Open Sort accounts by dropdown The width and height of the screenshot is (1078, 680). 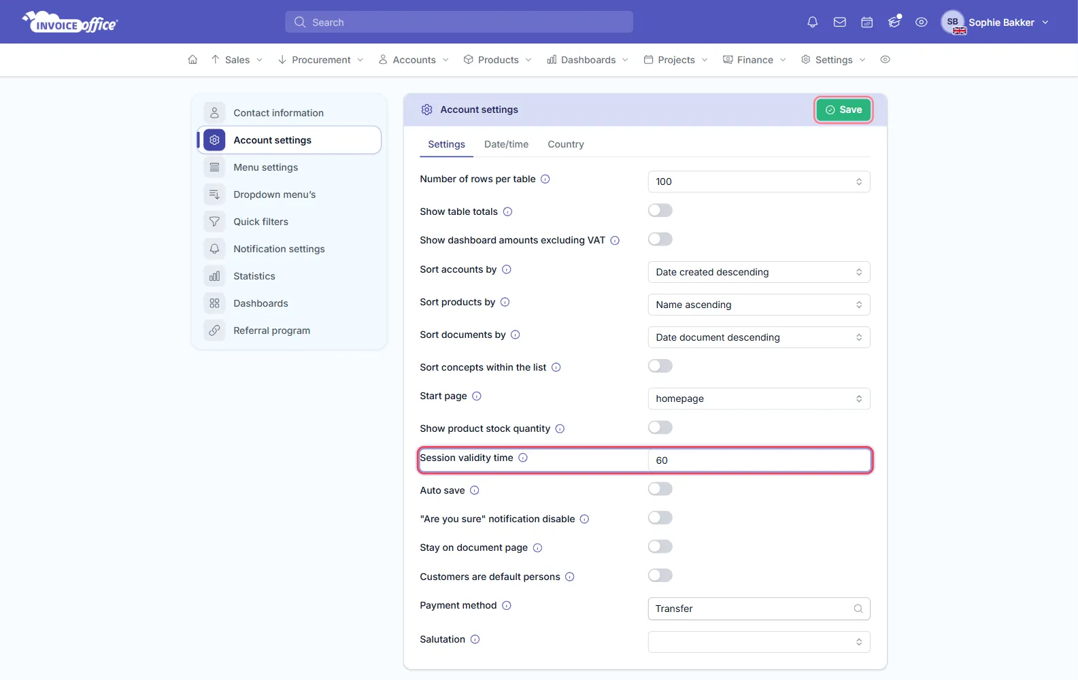(759, 272)
